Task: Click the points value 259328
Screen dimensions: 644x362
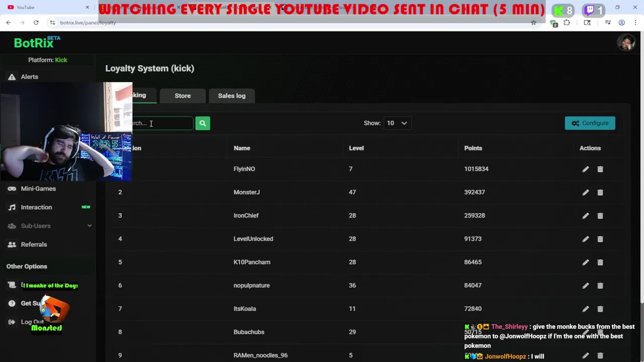Action: (x=474, y=216)
